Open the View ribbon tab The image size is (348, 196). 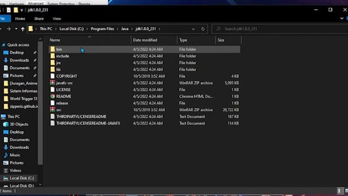point(57,19)
